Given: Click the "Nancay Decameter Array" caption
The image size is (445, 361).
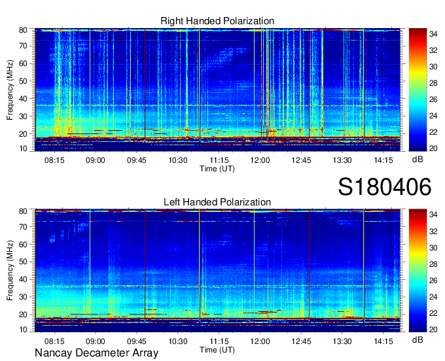Looking at the screenshot, I should (x=96, y=353).
